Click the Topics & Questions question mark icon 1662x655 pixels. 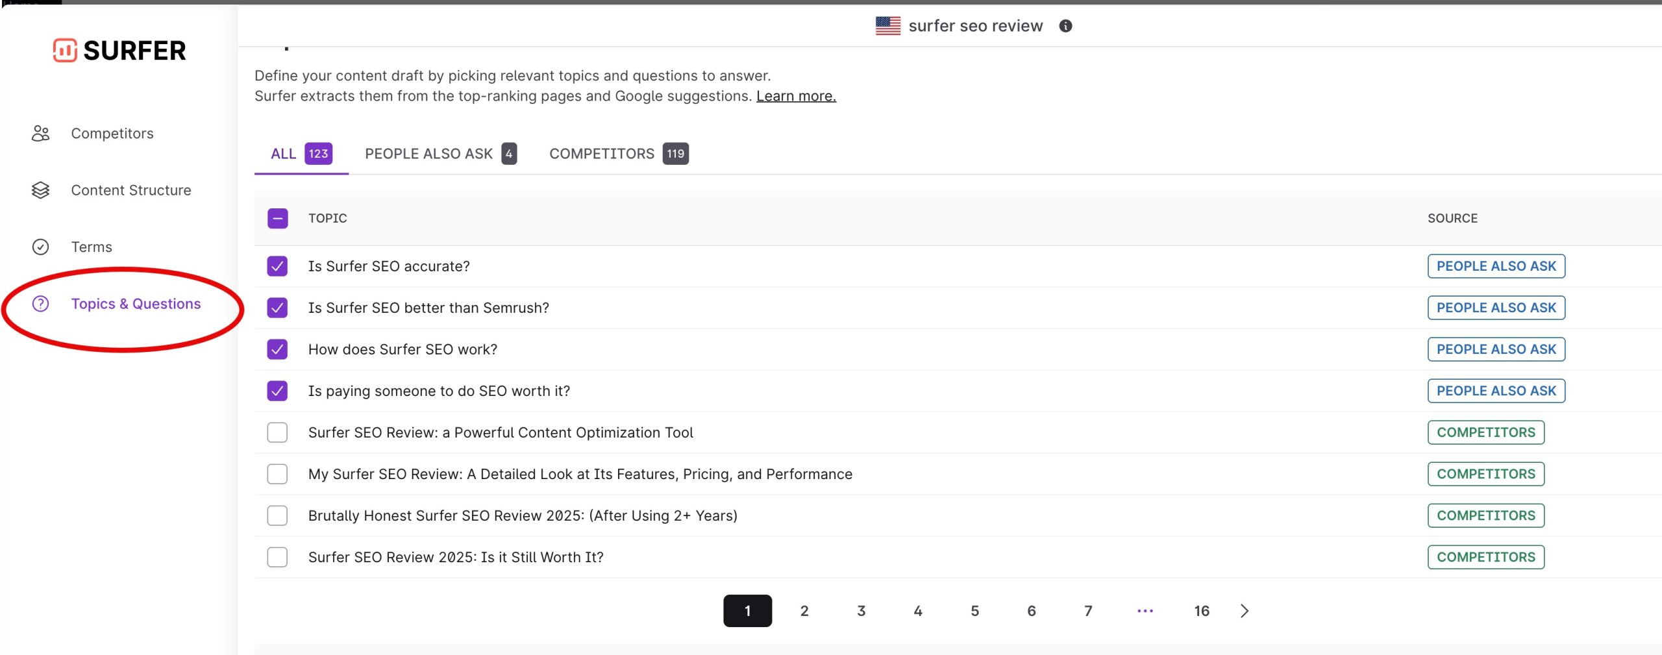click(40, 303)
